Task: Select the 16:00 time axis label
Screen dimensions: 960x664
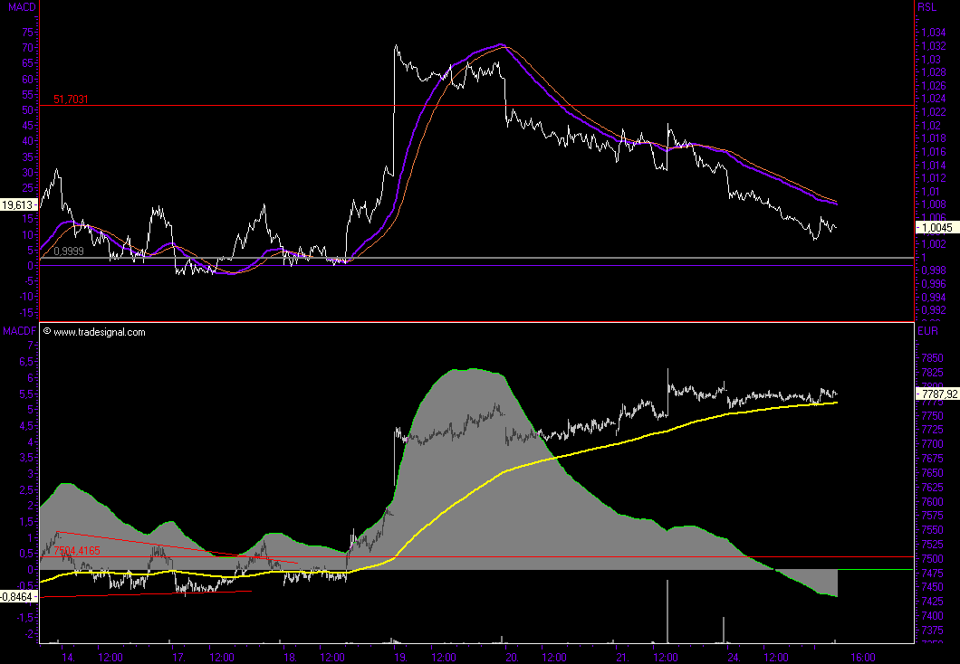Action: click(x=866, y=657)
